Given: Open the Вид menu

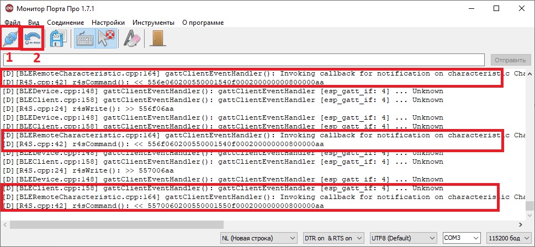Looking at the screenshot, I should [x=34, y=23].
